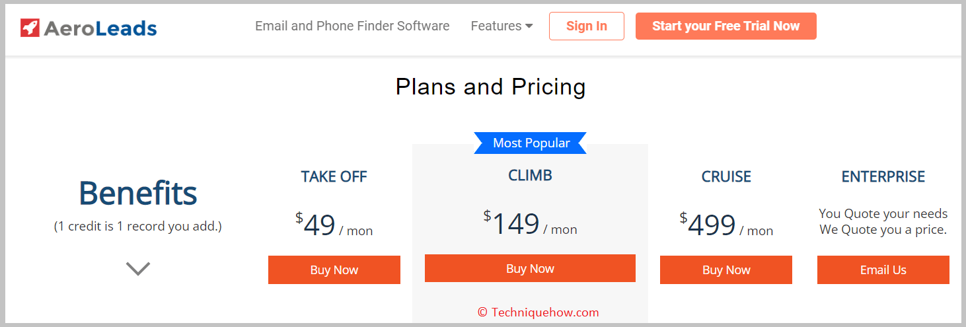Click the Plans and Pricing title
Screen dimensions: 966x327
(490, 87)
